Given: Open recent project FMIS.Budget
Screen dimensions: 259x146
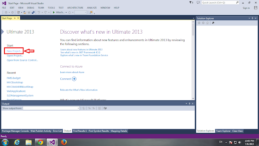Looking at the screenshot, I should (x=13, y=78).
